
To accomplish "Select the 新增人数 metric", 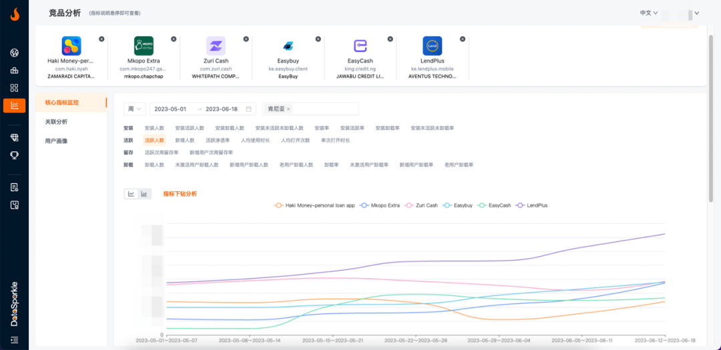I will tap(184, 141).
